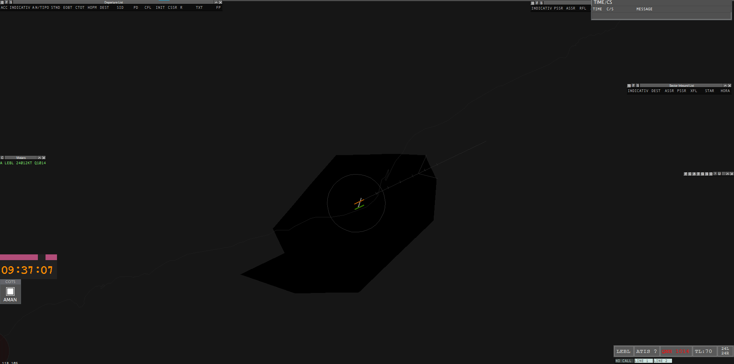Collapse the Sector Inbound List
This screenshot has width=734, height=364.
pos(725,86)
